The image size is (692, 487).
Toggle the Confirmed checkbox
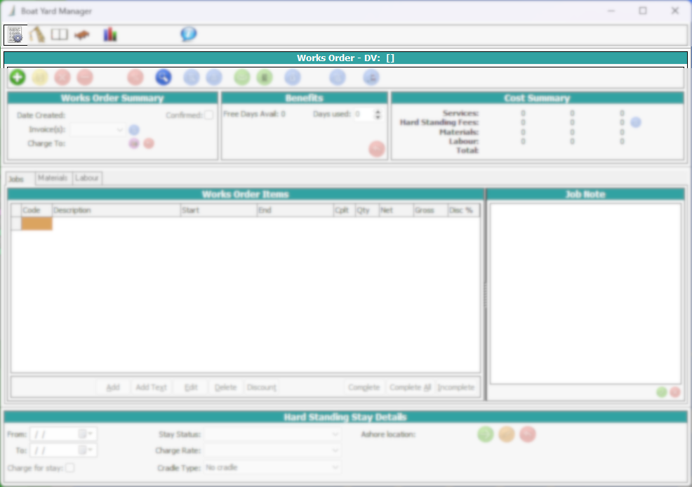(x=208, y=115)
